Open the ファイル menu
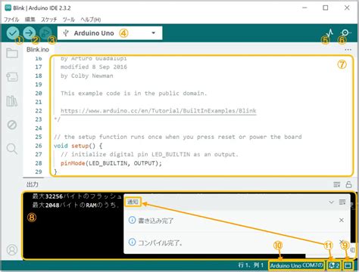The height and width of the screenshot is (272, 359). click(11, 20)
